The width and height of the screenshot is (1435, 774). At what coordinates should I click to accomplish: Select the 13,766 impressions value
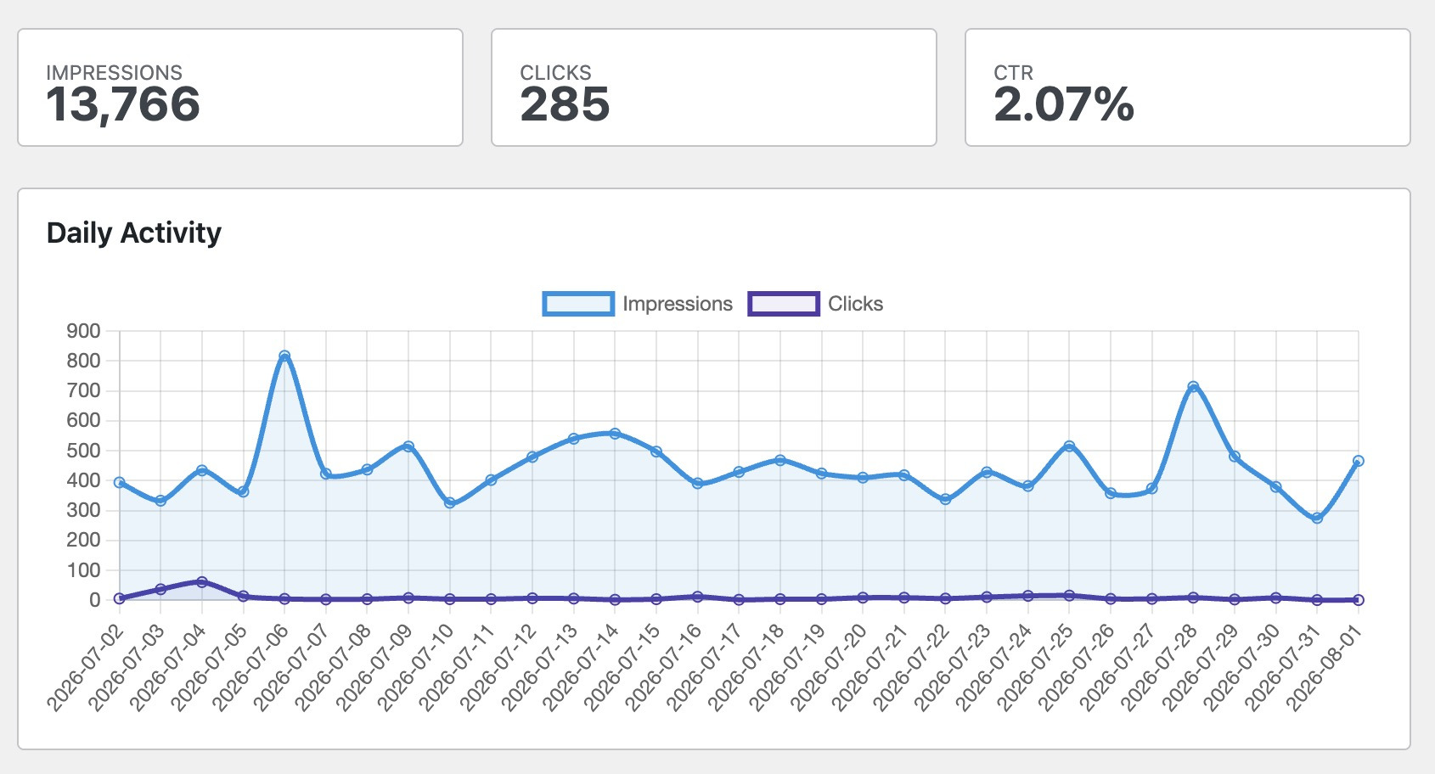click(123, 104)
